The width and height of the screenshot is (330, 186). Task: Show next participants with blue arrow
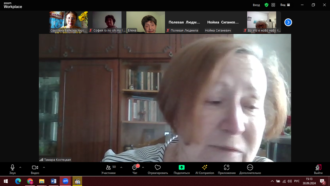pos(288,22)
